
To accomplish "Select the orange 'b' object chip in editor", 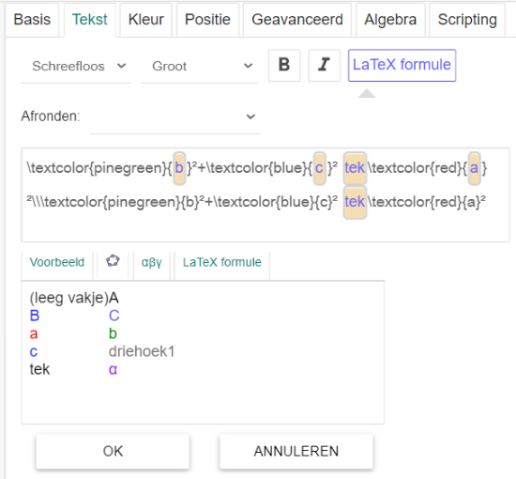I will (x=179, y=168).
